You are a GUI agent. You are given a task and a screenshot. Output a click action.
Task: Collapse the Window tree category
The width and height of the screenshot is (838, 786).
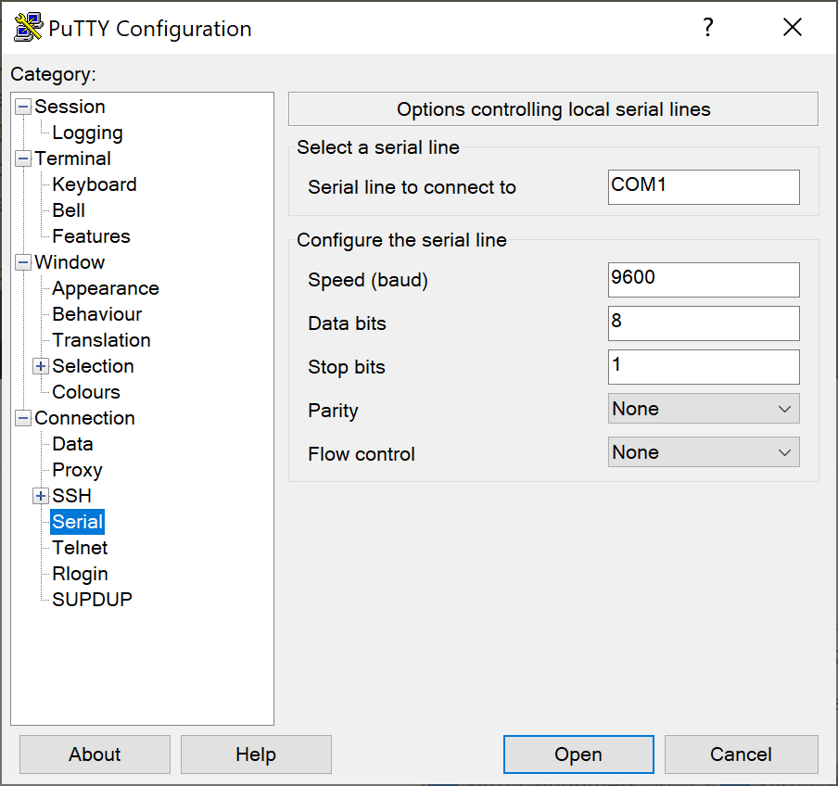(x=22, y=262)
